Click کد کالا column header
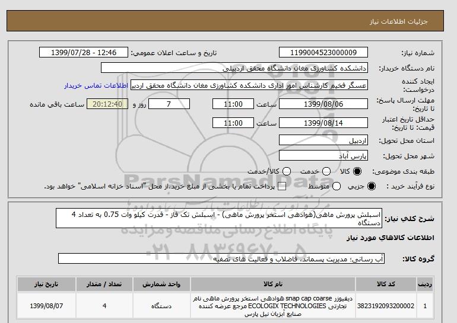 click(x=386, y=284)
